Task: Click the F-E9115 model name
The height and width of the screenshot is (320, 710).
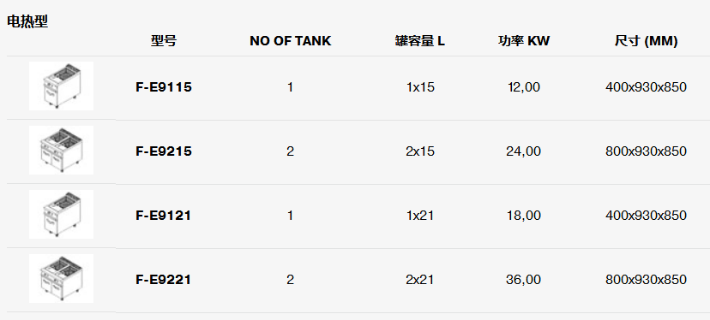Action: click(164, 87)
